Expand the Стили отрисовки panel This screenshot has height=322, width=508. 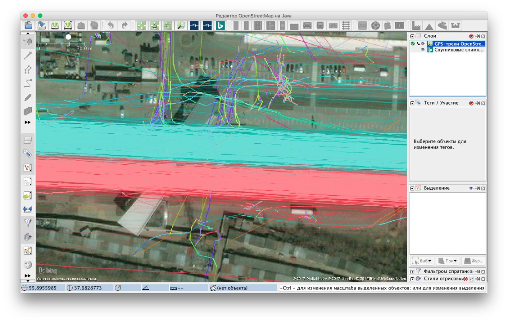tap(413, 279)
